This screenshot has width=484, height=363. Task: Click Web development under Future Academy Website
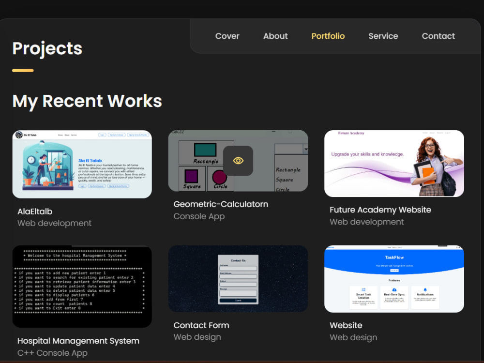pos(367,222)
